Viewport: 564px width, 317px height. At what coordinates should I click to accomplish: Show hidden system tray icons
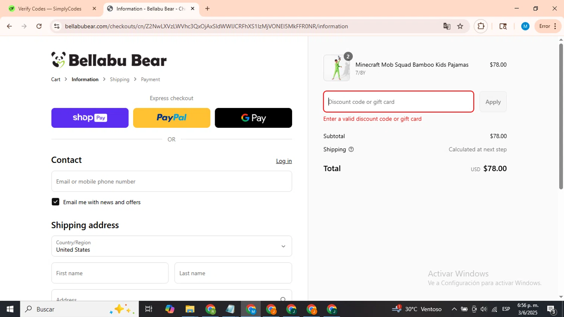[x=454, y=309]
